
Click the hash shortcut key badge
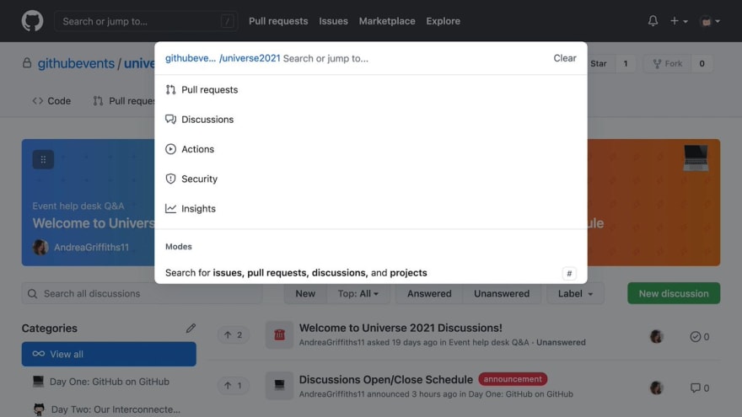click(569, 273)
